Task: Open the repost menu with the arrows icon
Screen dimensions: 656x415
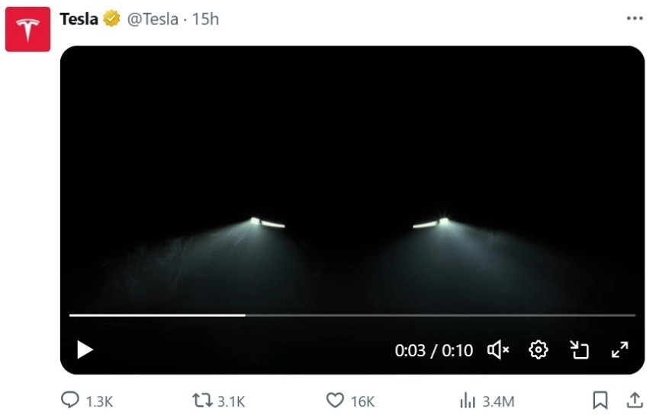Action: pyautogui.click(x=202, y=401)
